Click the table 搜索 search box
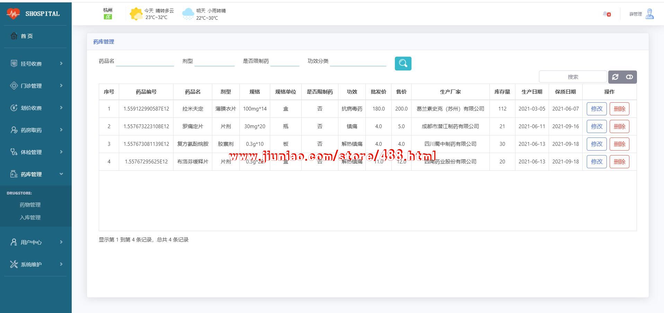Image resolution: width=664 pixels, height=313 pixels. tap(573, 77)
